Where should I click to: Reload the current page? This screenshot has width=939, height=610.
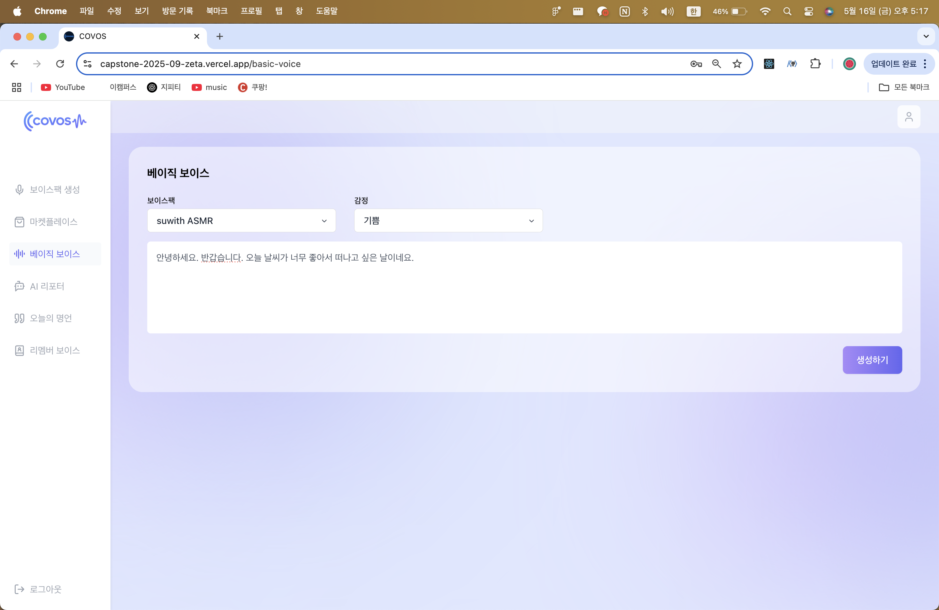(60, 64)
